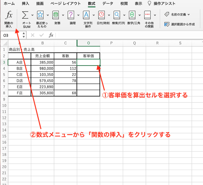Expand the 文字列操作 dropdown arrow
Screen dimensions: 203x185
click(x=94, y=15)
